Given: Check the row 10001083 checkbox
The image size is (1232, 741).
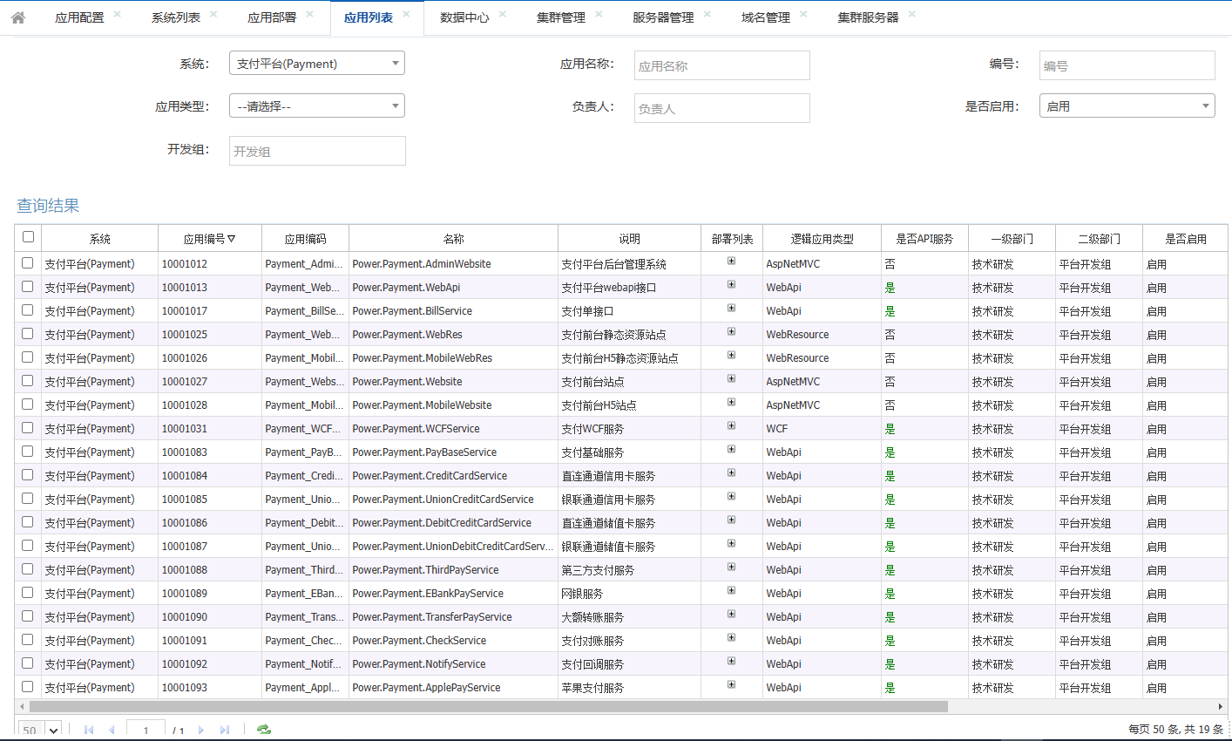Looking at the screenshot, I should (28, 451).
